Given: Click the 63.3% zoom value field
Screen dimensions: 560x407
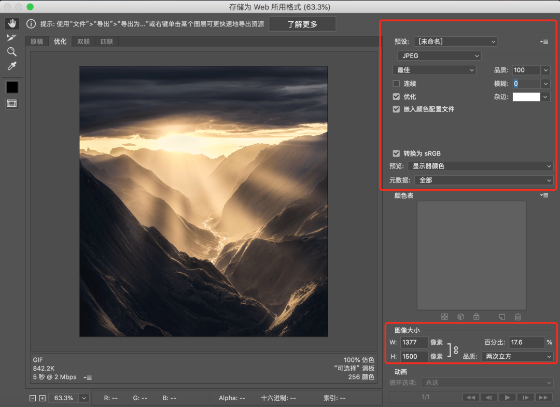Looking at the screenshot, I should 64,398.
